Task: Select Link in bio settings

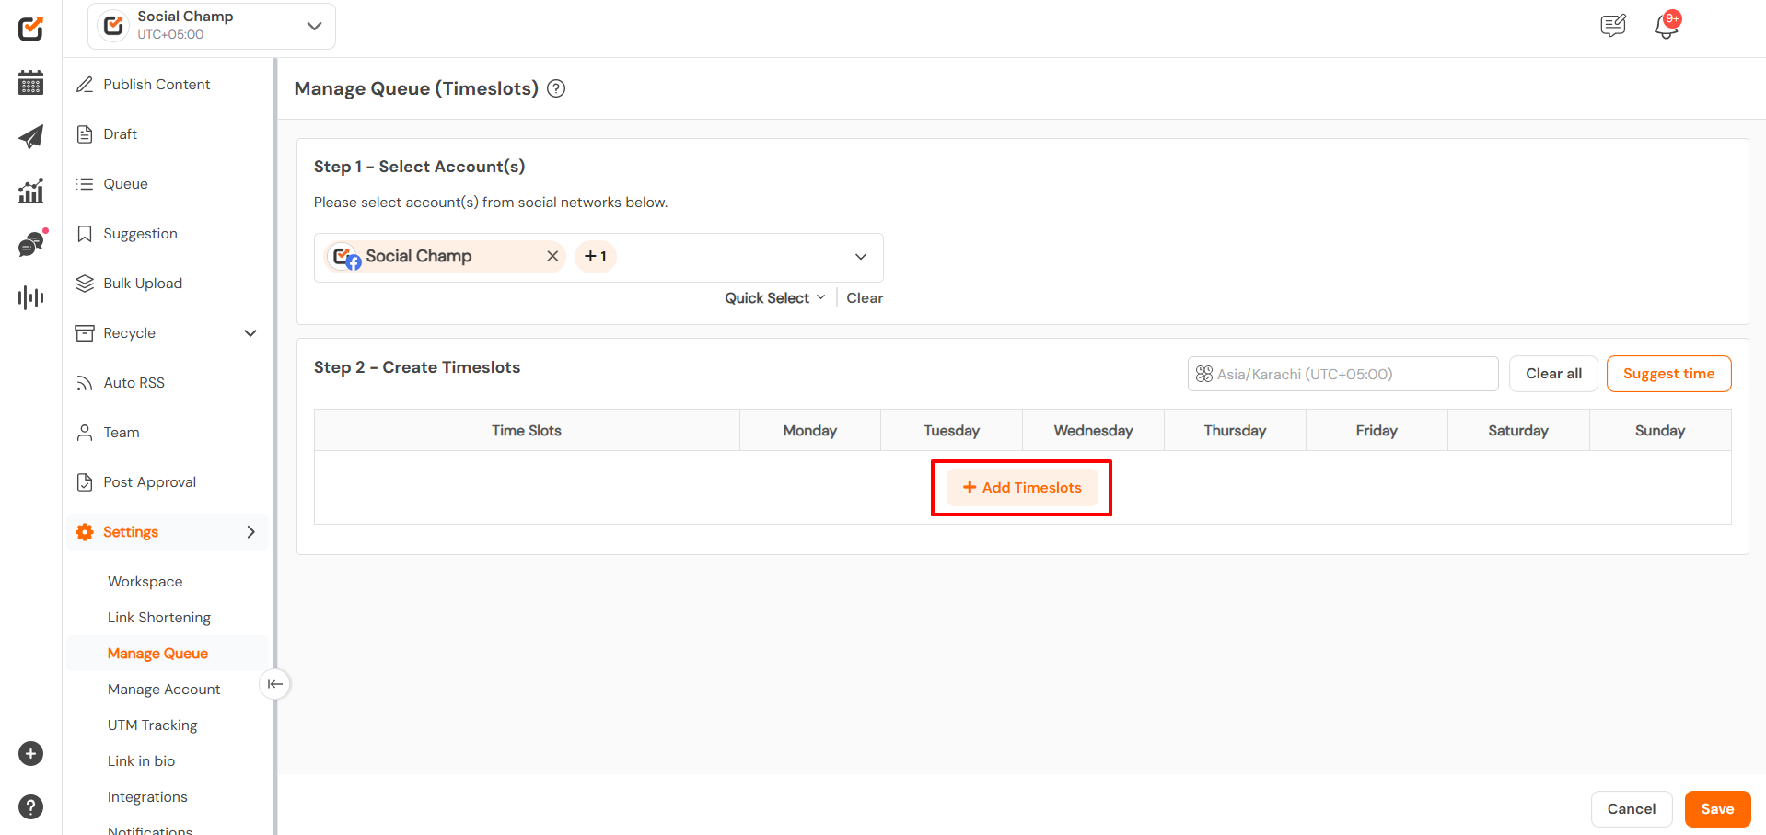Action: coord(141,761)
